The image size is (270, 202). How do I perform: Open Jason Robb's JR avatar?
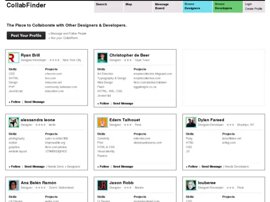[x=102, y=185]
